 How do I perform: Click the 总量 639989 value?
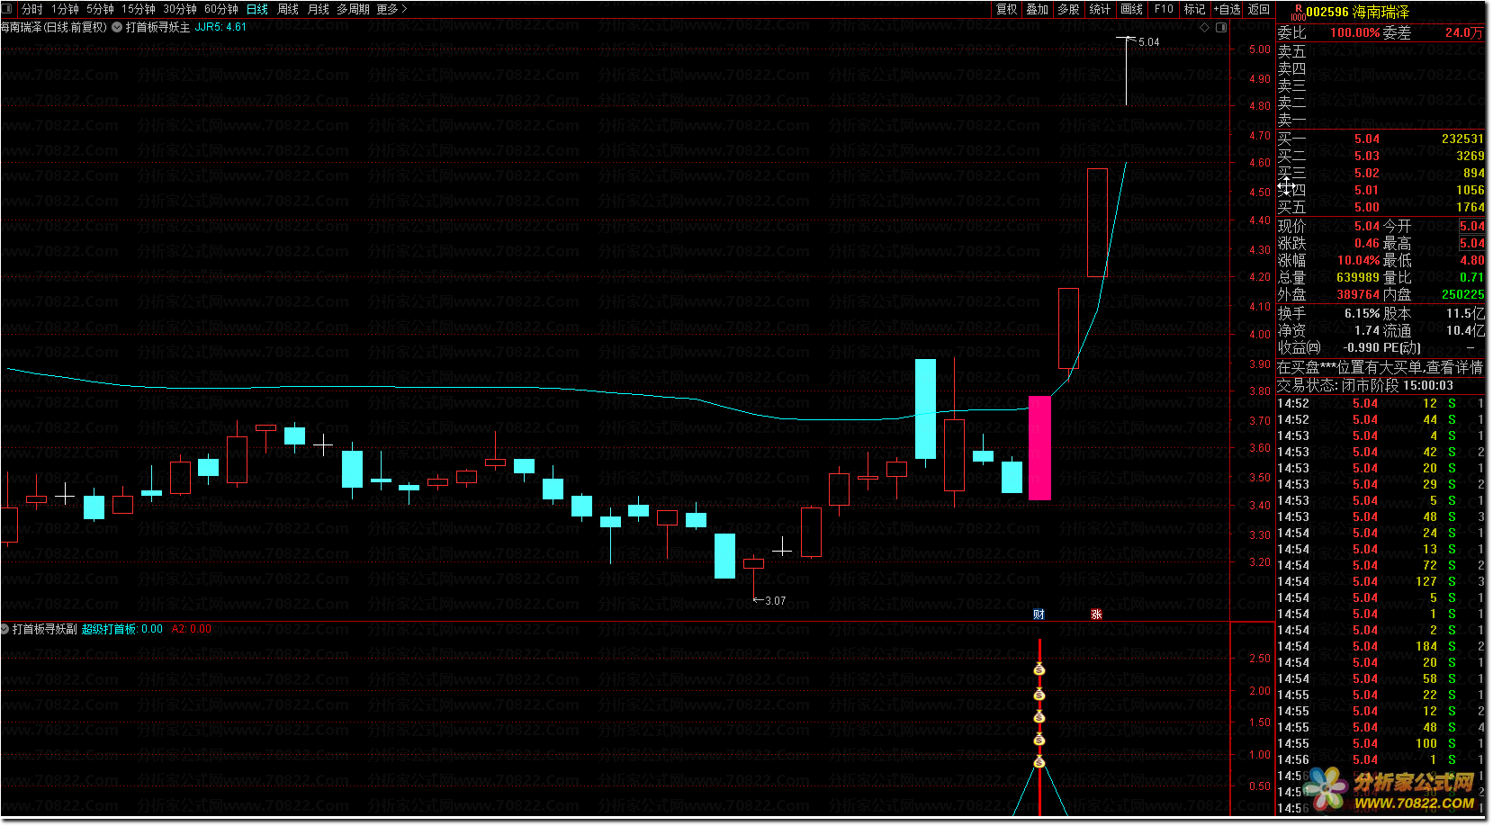coord(1358,277)
